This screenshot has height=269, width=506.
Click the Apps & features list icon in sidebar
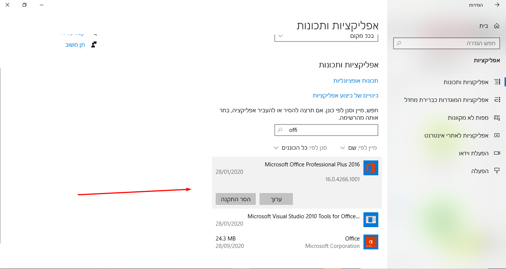[497, 82]
